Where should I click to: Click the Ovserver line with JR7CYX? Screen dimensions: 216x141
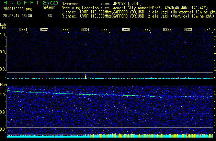pos(102,4)
